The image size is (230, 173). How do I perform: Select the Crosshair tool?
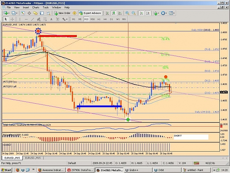tap(12, 19)
